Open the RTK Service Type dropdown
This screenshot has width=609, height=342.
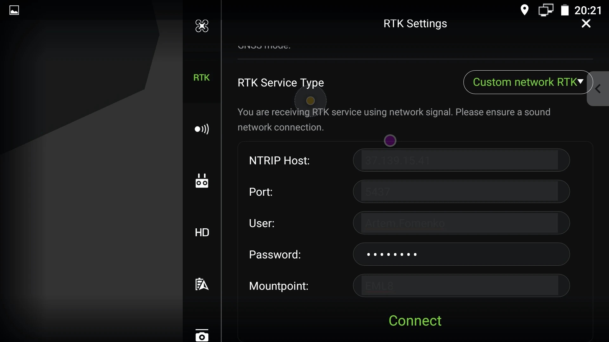527,82
